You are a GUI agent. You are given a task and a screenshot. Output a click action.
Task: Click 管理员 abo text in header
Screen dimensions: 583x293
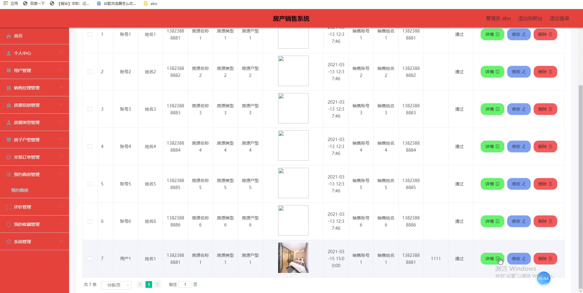pyautogui.click(x=498, y=19)
